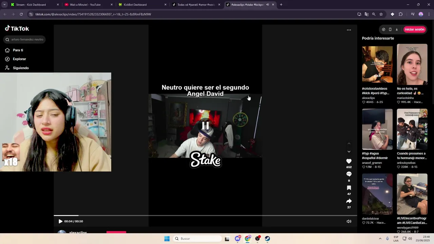434x244 pixels.
Task: Click the video title caption text
Action: point(205,90)
